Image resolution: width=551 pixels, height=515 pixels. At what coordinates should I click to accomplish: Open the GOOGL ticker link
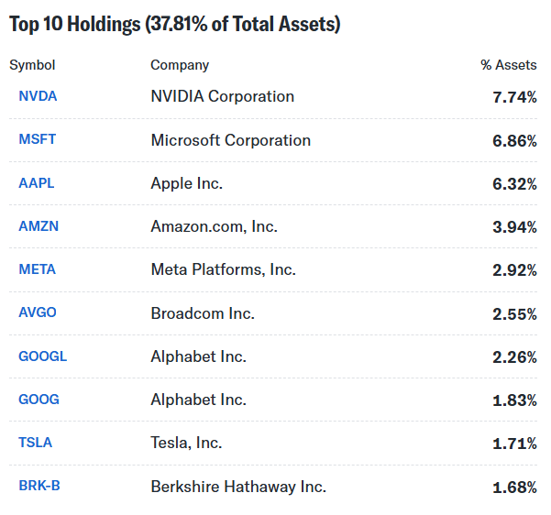43,356
